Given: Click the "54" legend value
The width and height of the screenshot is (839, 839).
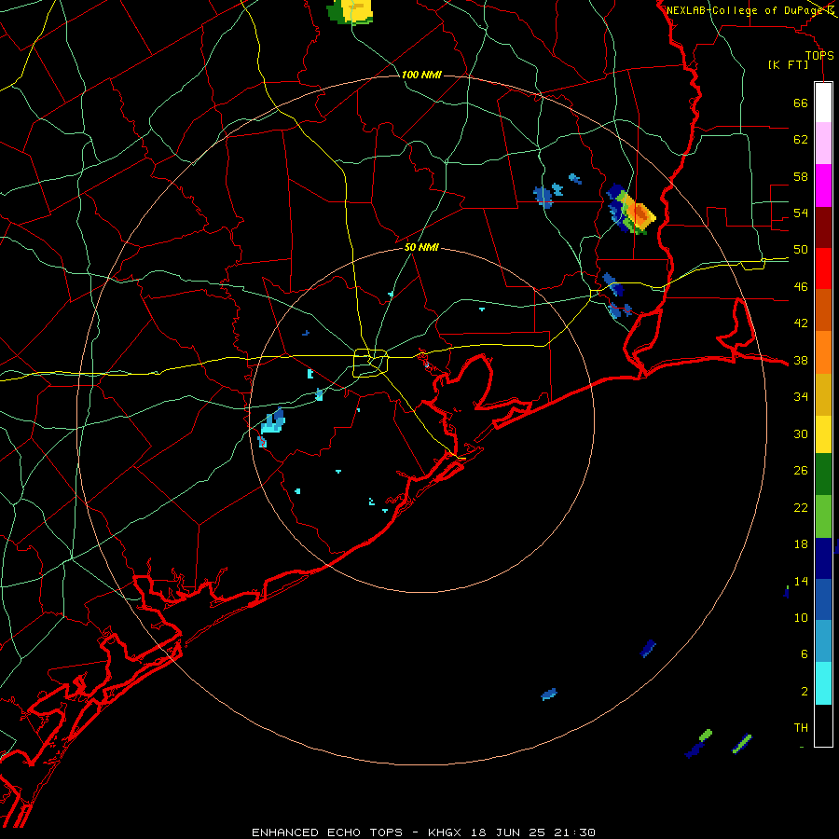Looking at the screenshot, I should (801, 213).
